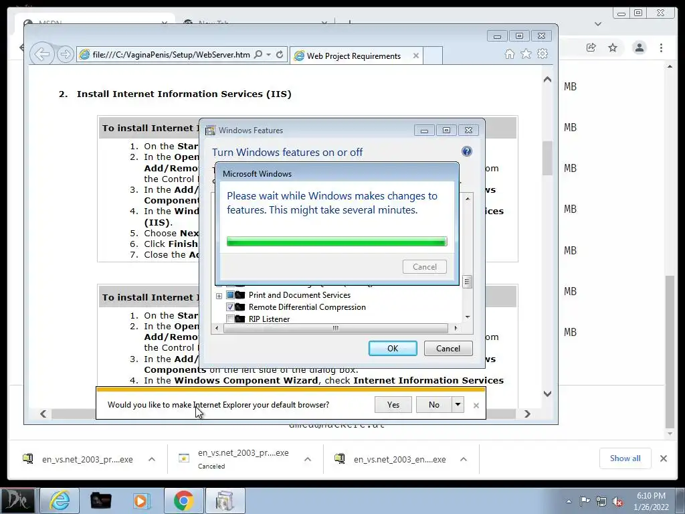Click Yes to make IE default browser

point(393,404)
